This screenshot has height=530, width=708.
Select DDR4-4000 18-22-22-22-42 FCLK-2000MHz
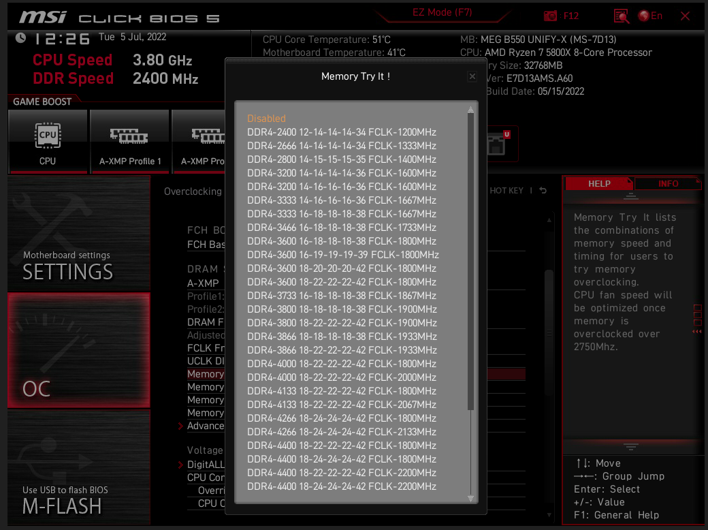coord(342,377)
